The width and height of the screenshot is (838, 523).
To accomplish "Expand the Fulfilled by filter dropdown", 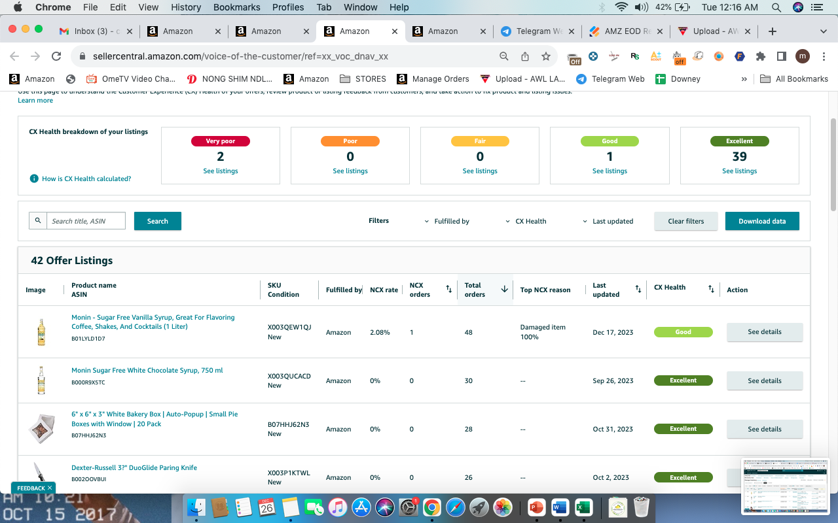I will tap(447, 221).
